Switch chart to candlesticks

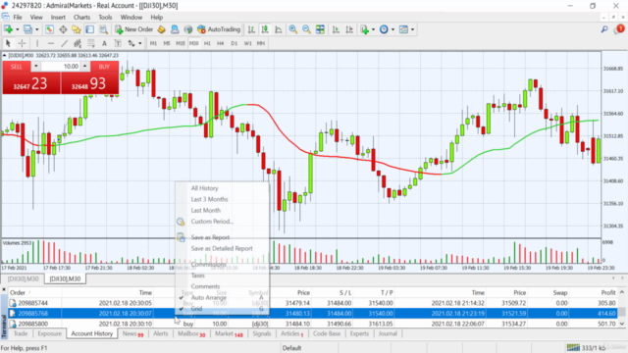(265, 29)
